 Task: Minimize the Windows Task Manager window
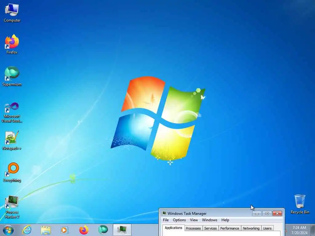(257, 214)
